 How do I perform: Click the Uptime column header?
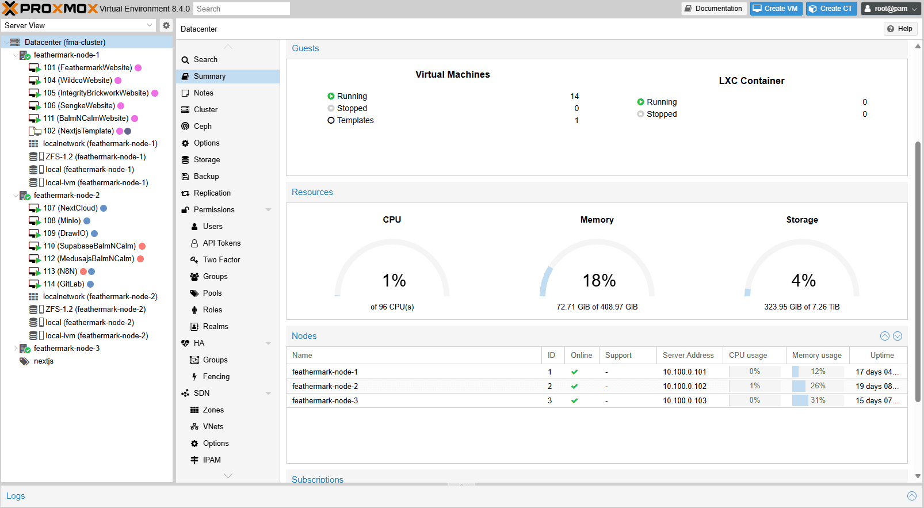point(879,356)
